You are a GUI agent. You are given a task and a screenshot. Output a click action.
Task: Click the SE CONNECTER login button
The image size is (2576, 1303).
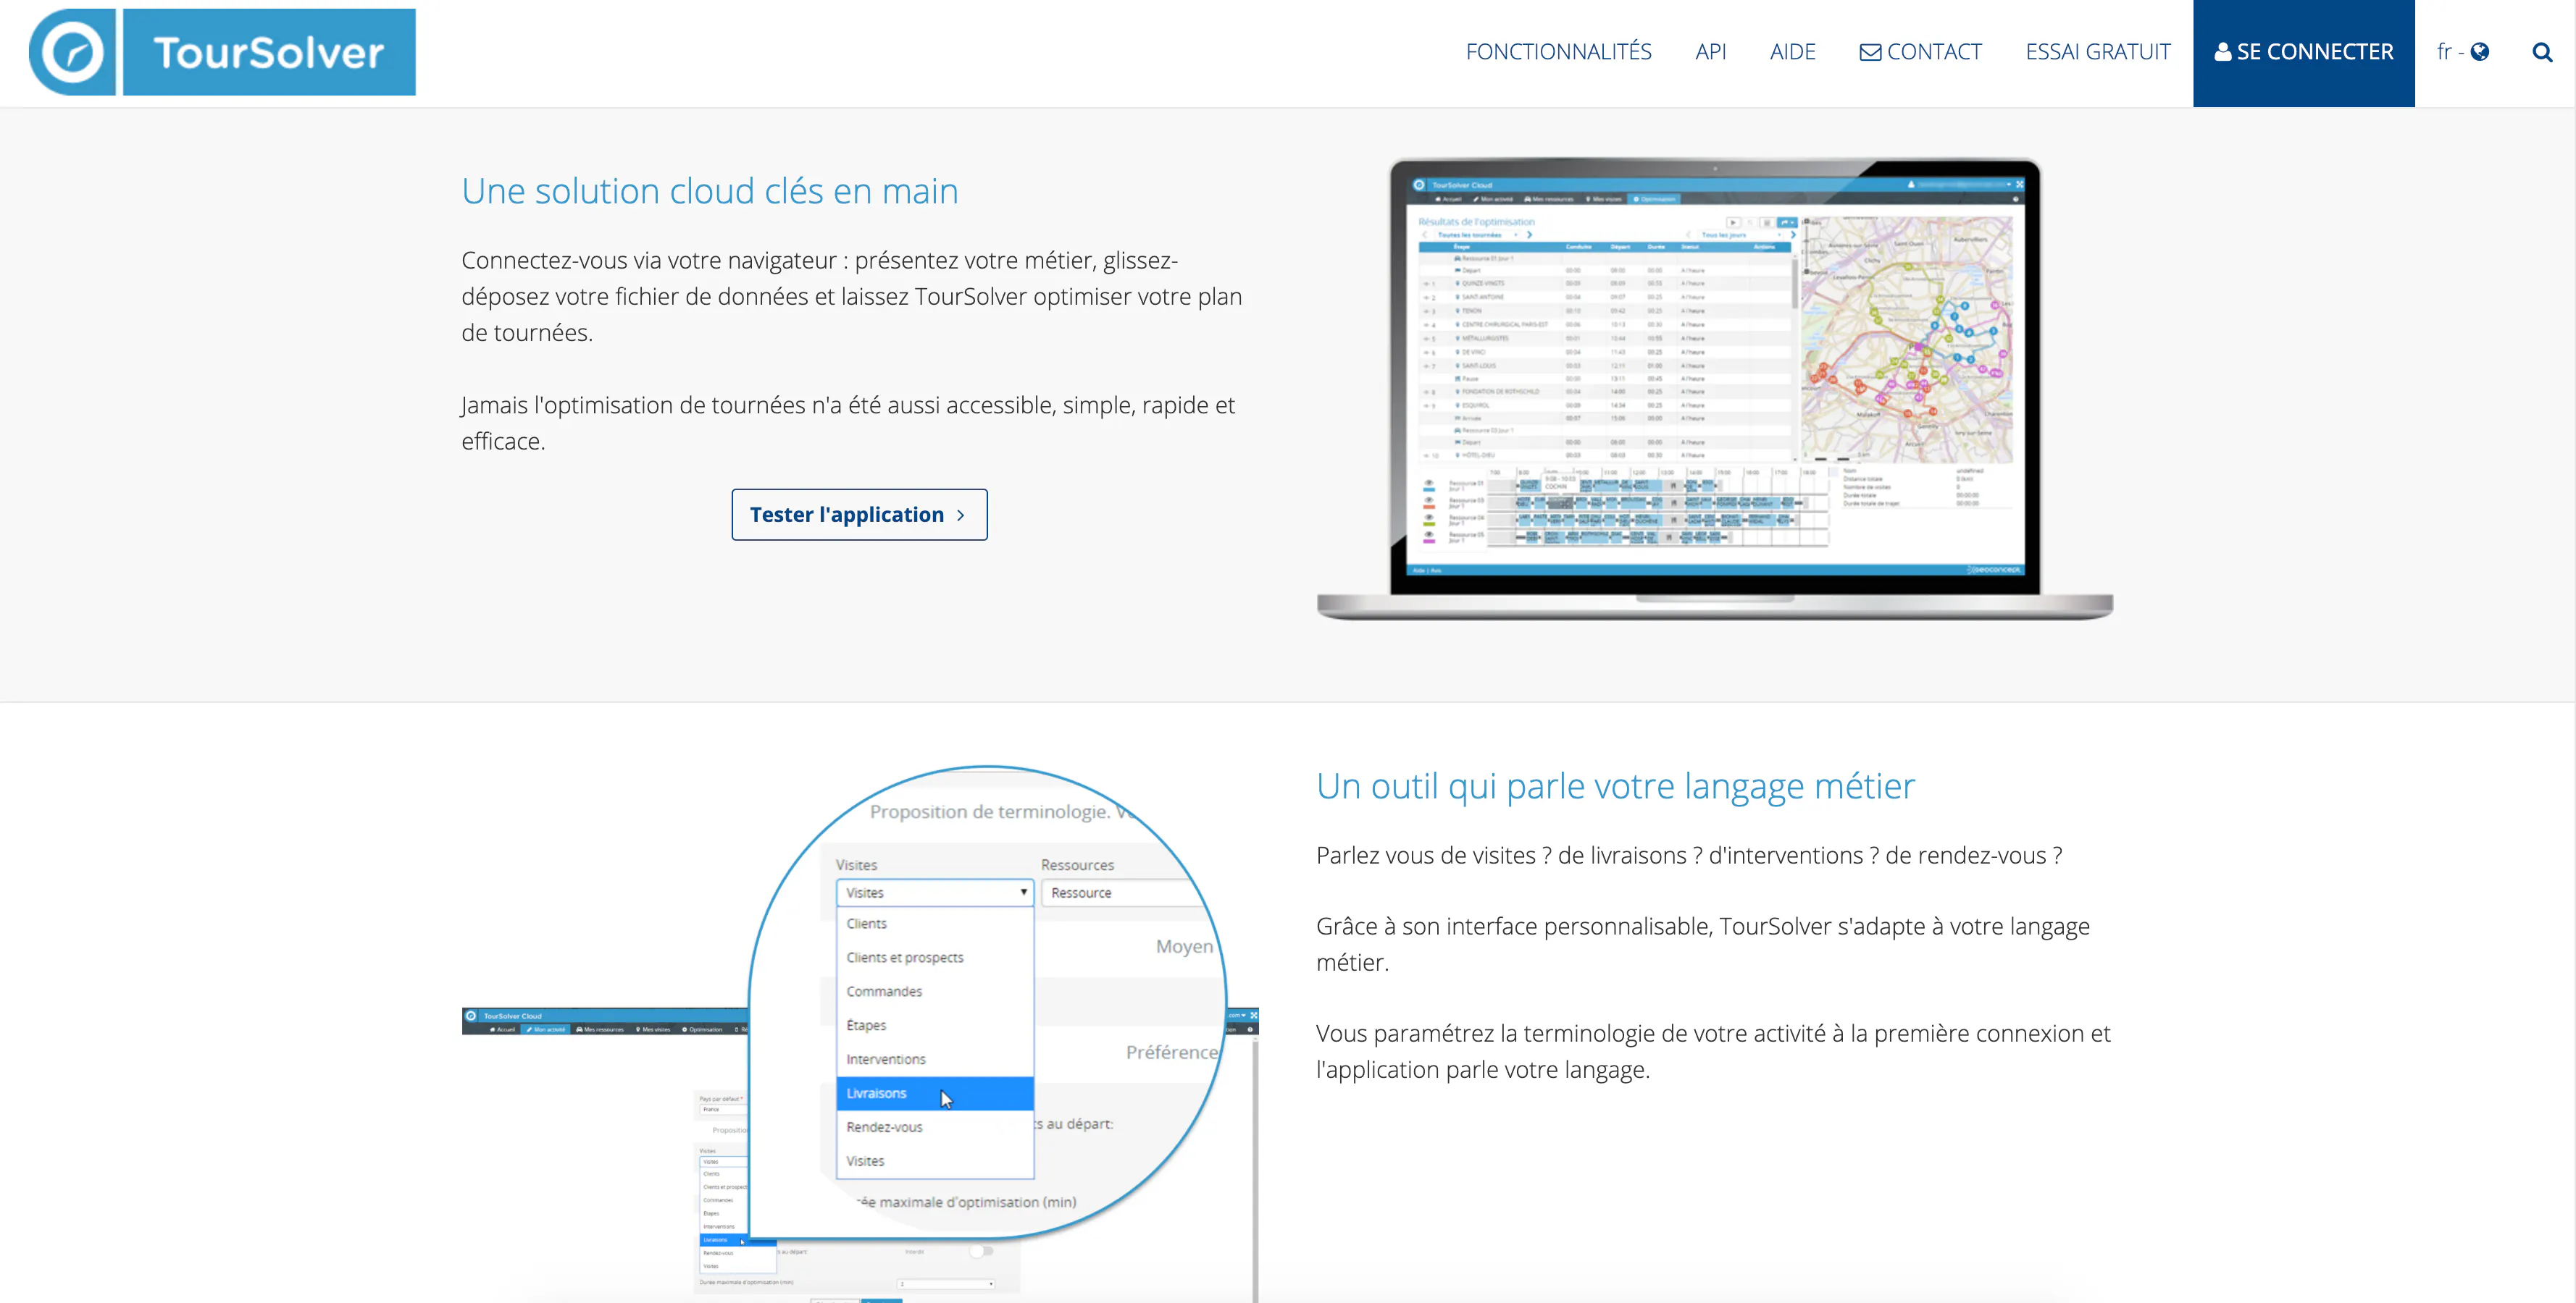[2303, 53]
